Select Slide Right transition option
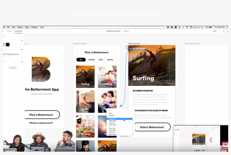The image size is (231, 155). click(x=119, y=121)
